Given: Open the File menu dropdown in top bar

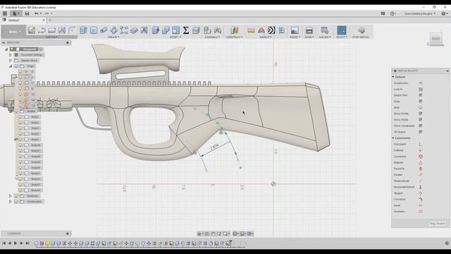Looking at the screenshot, I should pos(16,13).
